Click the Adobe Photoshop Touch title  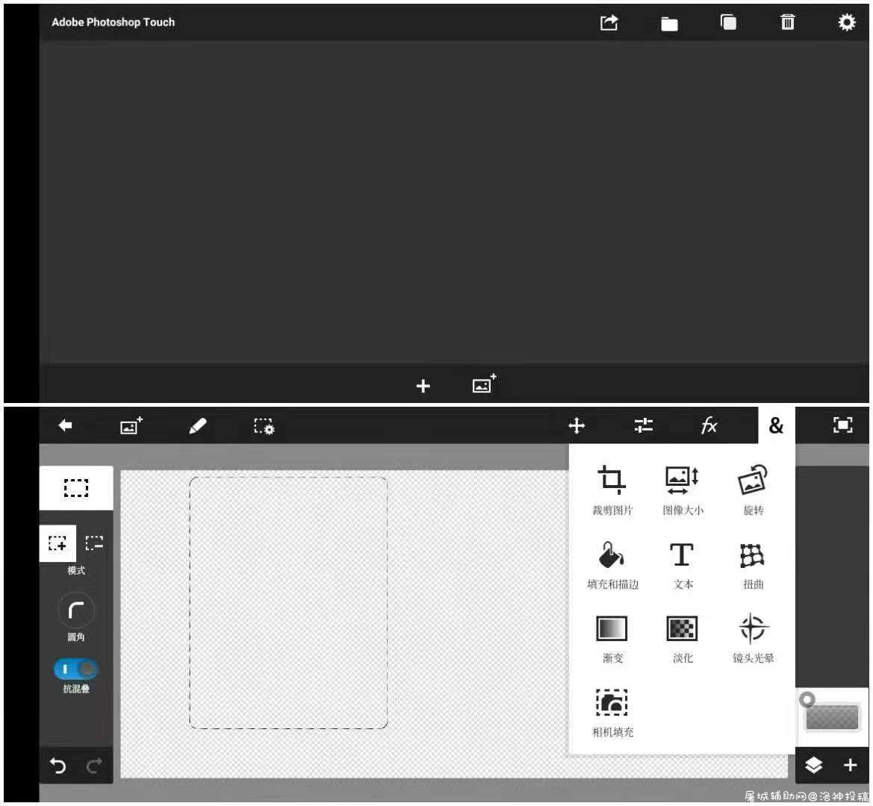(x=113, y=22)
